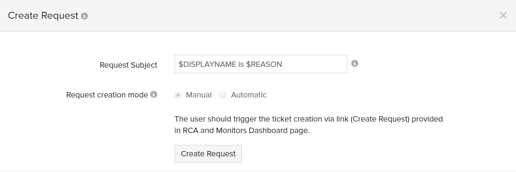Viewport: 516px width, 172px height.
Task: Choose the Automatic radio button
Action: 223,95
